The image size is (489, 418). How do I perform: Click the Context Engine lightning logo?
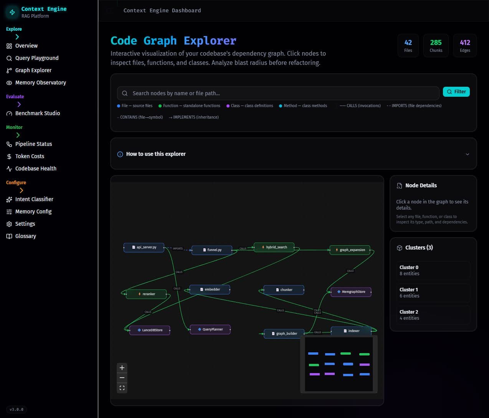(x=12, y=12)
